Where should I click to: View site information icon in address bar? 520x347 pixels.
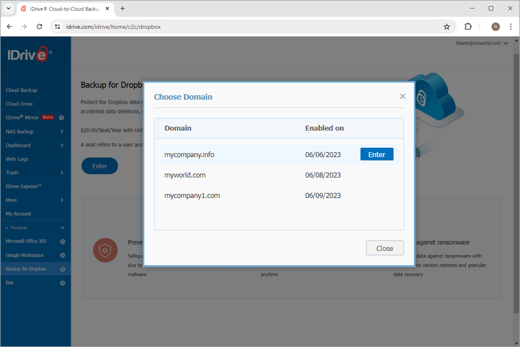coord(57,27)
